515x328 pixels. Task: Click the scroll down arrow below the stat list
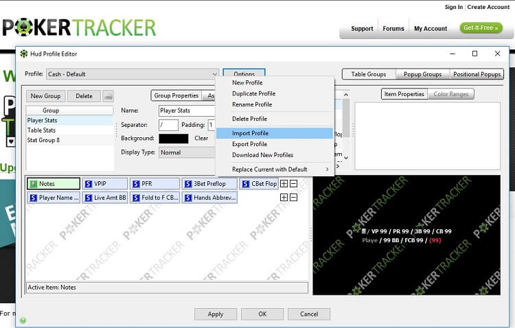tap(346, 158)
